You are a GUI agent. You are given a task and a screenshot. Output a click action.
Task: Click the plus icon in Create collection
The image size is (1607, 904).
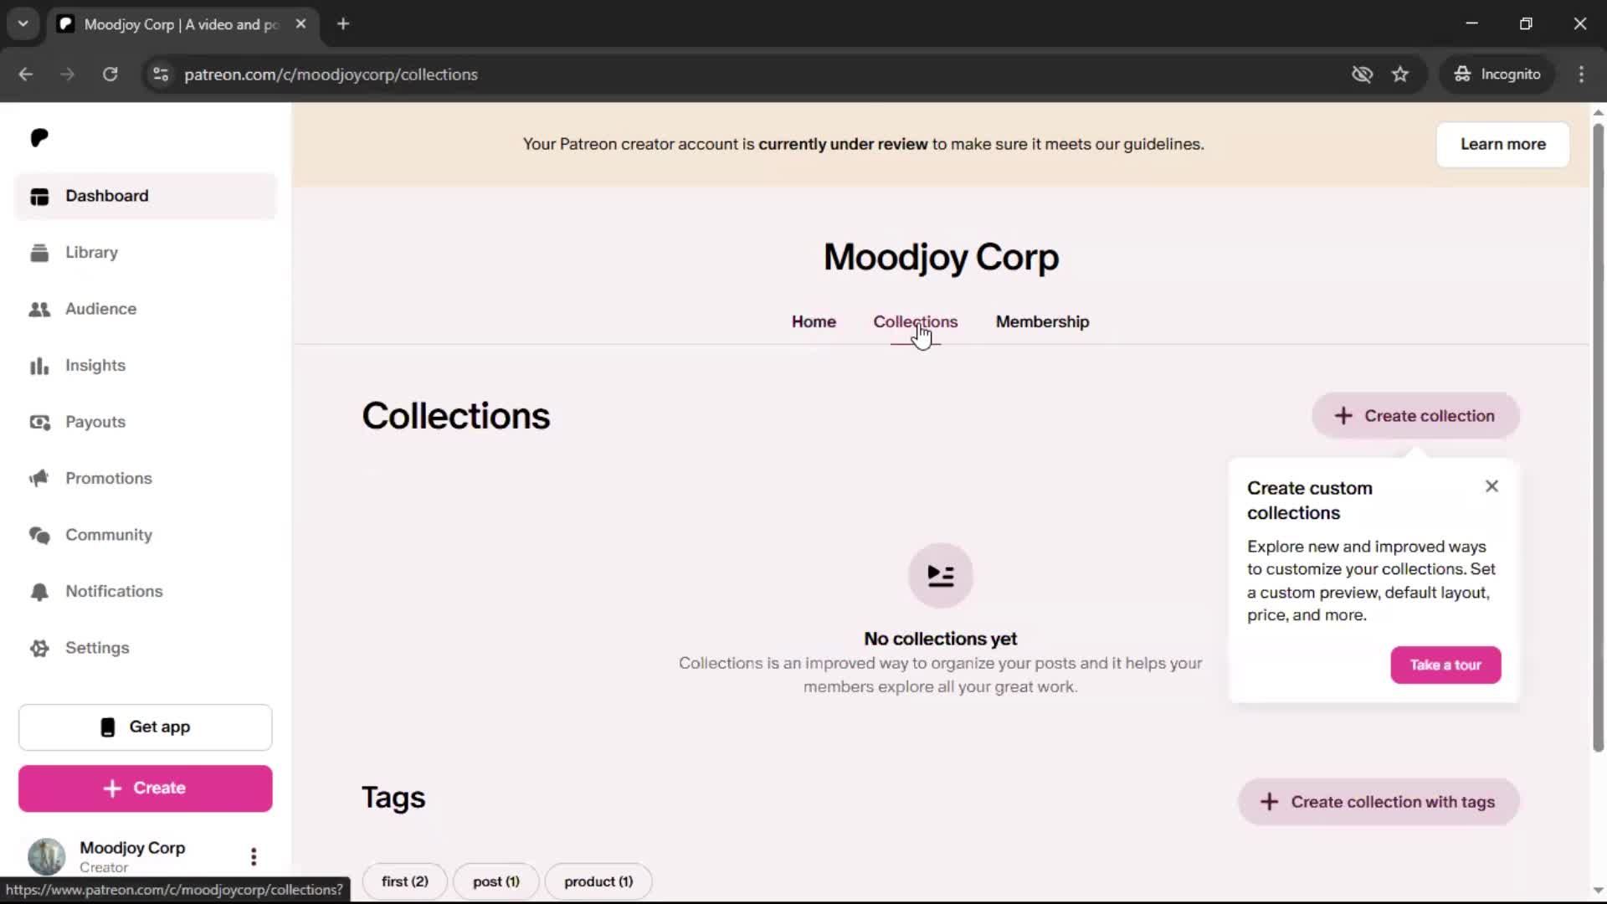tap(1343, 416)
